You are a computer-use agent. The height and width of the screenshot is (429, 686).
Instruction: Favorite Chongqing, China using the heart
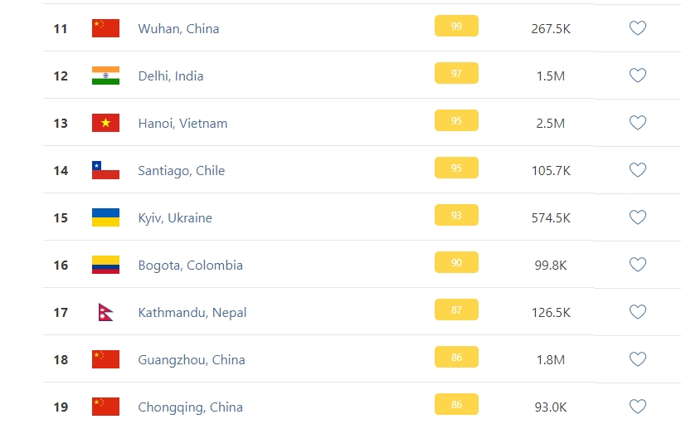click(637, 407)
